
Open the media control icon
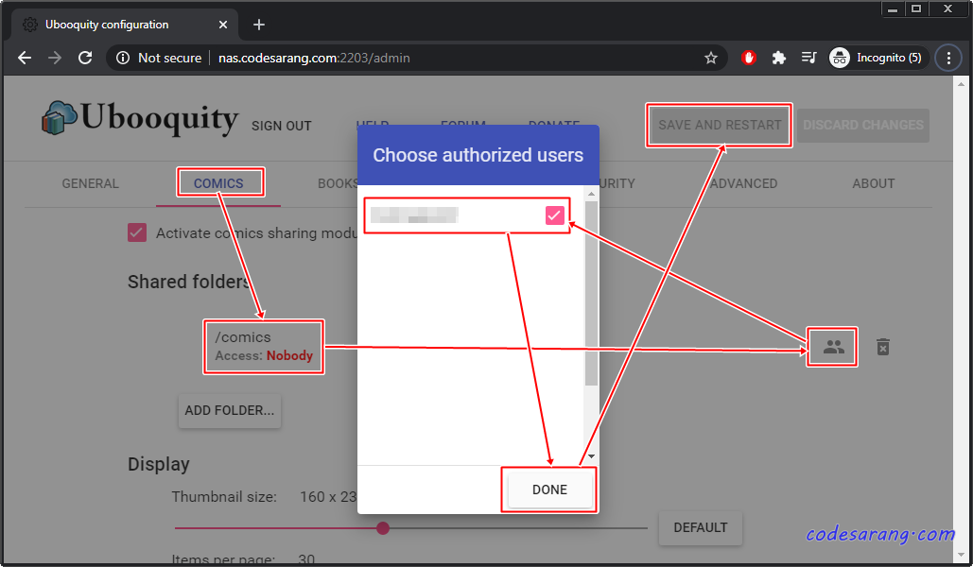808,58
